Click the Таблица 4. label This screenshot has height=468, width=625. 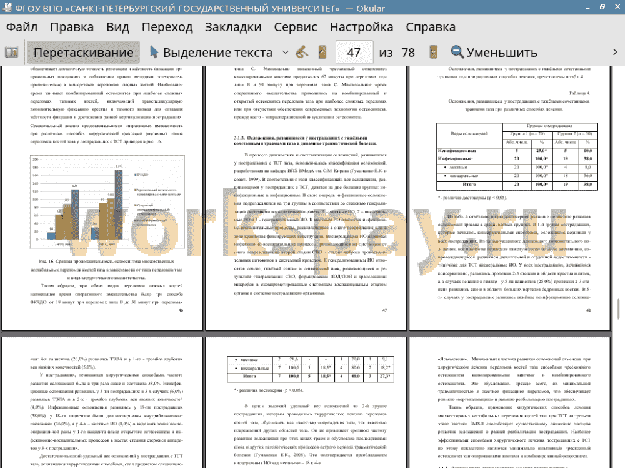coord(579,93)
